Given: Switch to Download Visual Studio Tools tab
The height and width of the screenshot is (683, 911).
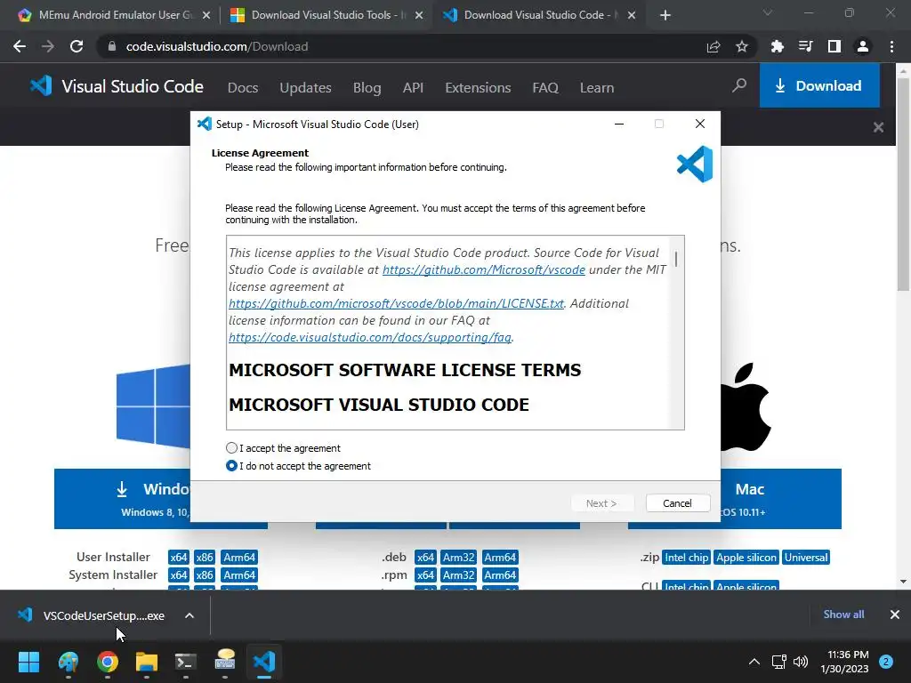Looking at the screenshot, I should [326, 15].
